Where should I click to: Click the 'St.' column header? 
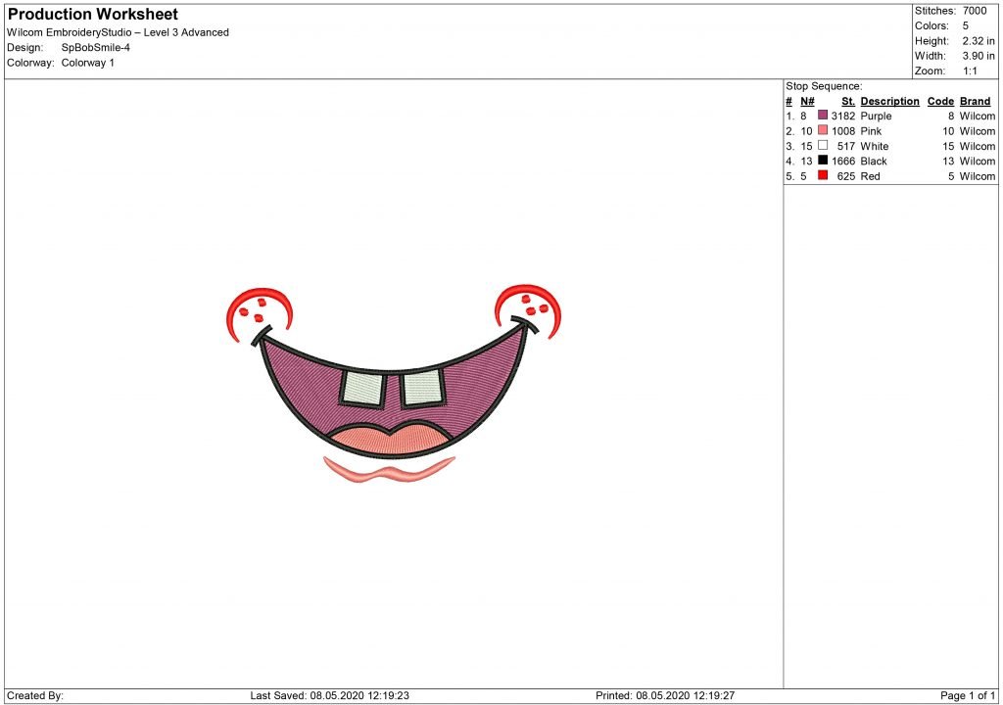[x=848, y=101]
